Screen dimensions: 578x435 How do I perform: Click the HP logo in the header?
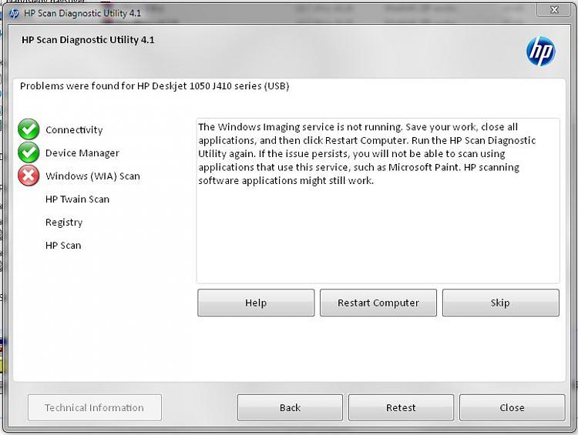[540, 52]
